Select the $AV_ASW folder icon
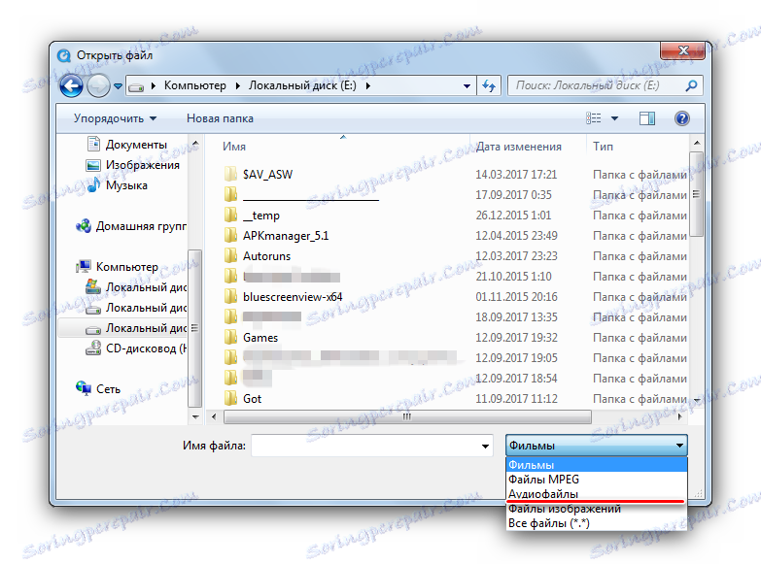Screen dimensions: 761x564 click(231, 174)
